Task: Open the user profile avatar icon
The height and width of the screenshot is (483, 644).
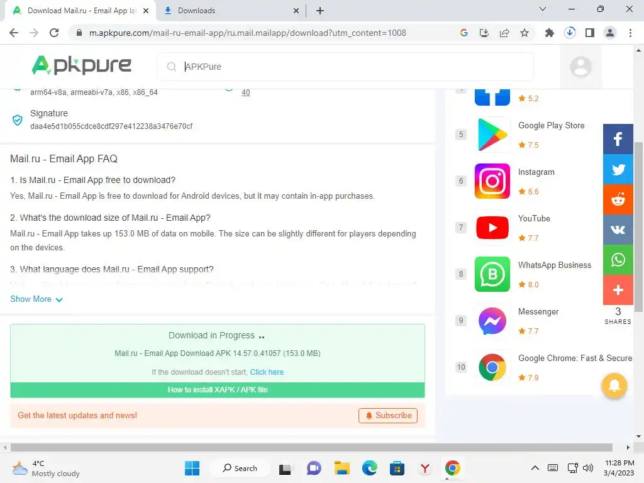Action: click(x=580, y=67)
